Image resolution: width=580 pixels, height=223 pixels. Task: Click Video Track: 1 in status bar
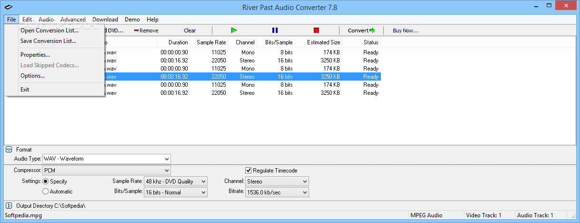pyautogui.click(x=483, y=215)
